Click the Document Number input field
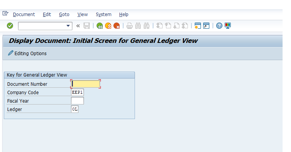The width and height of the screenshot is (291, 152). 85,84
